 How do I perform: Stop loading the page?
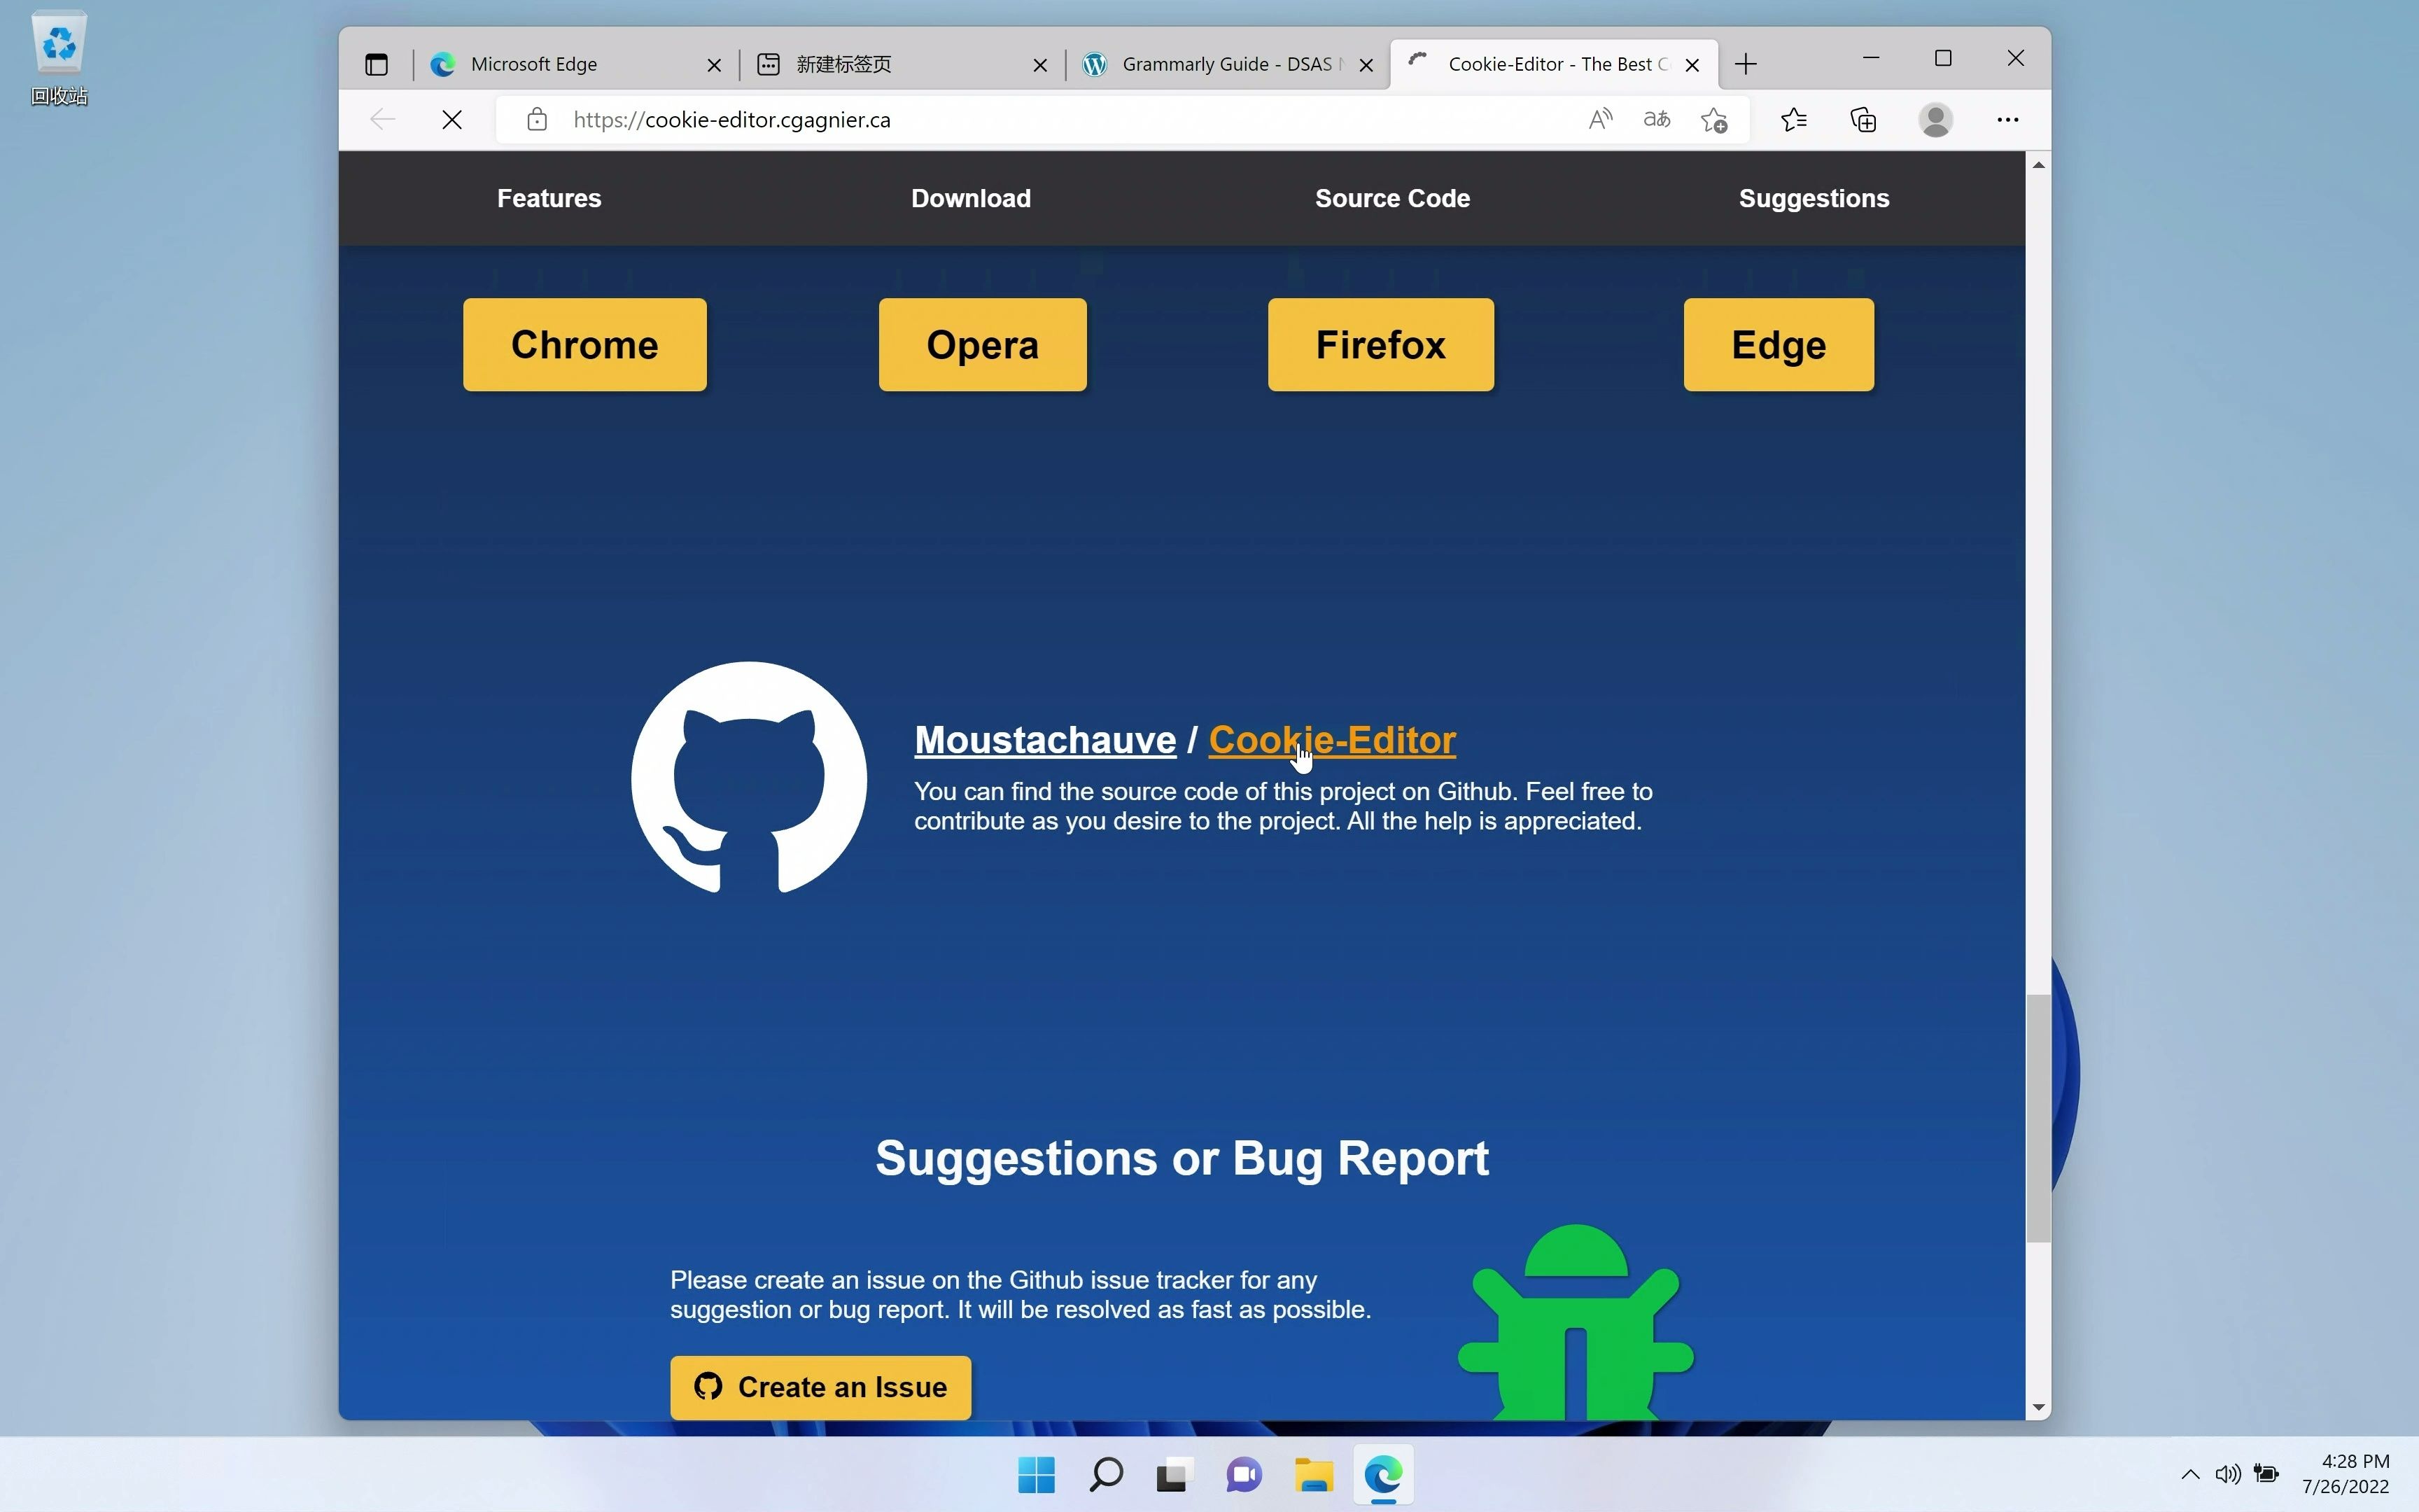[x=452, y=120]
